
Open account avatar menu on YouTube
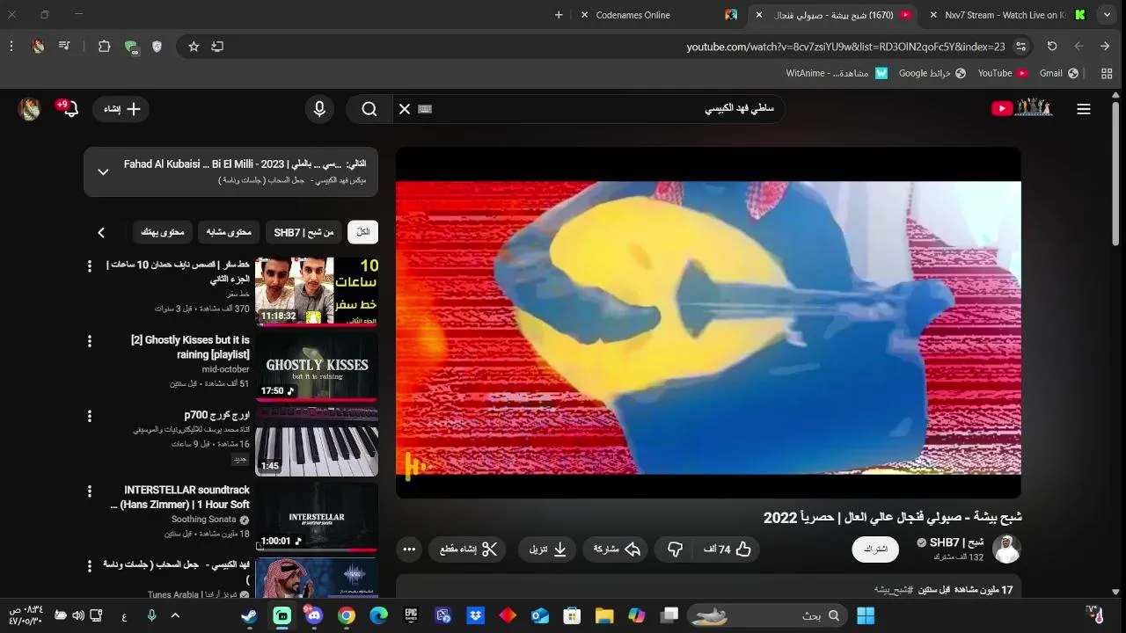(30, 109)
